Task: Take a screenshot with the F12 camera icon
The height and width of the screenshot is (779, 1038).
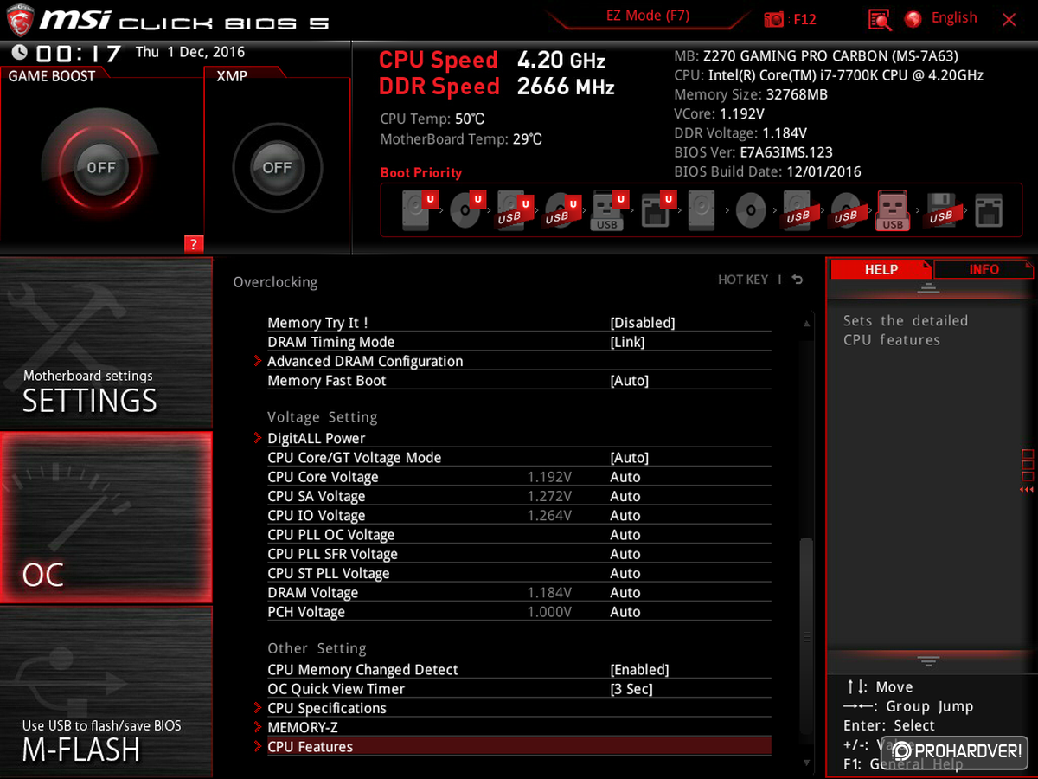Action: point(775,19)
